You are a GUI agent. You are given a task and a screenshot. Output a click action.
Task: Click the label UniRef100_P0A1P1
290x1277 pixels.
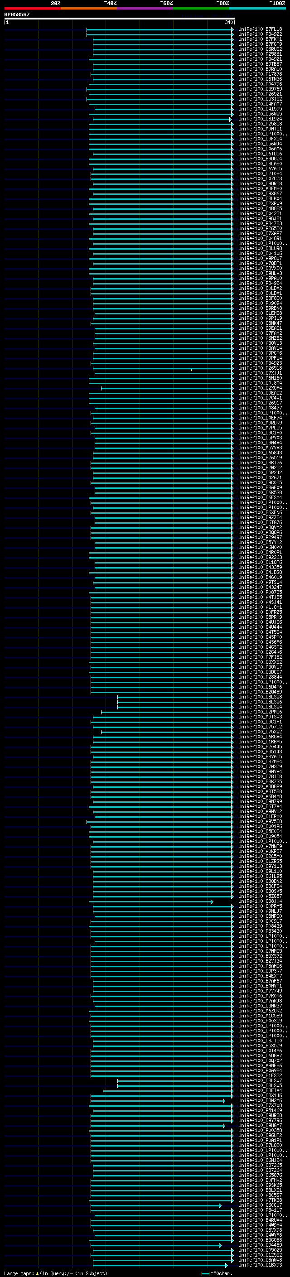(260, 1140)
